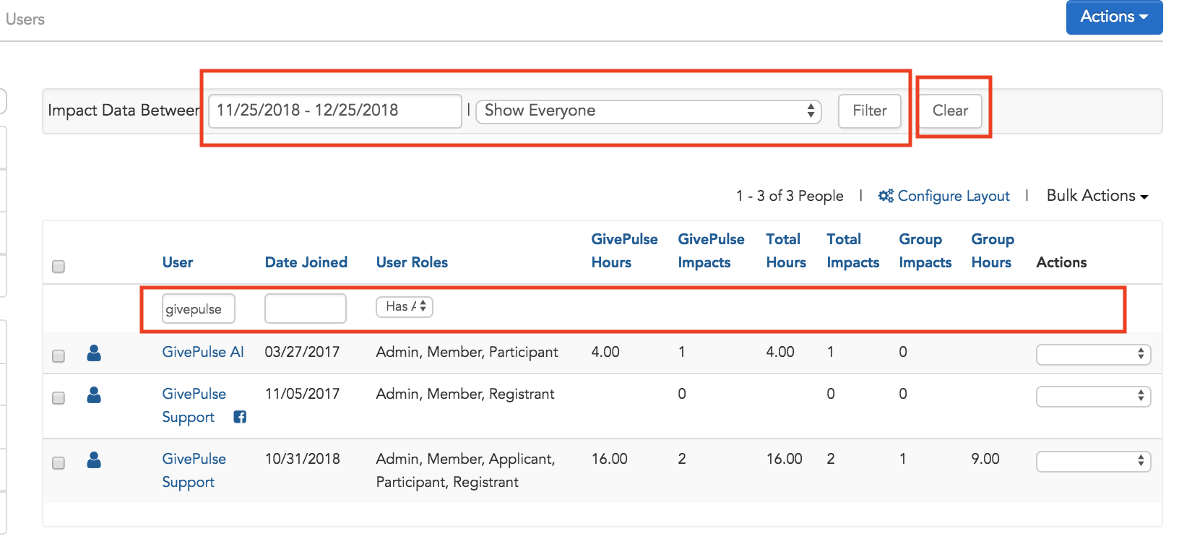The height and width of the screenshot is (539, 1192).
Task: Sort by GivePulse Impacts column header
Action: point(711,251)
